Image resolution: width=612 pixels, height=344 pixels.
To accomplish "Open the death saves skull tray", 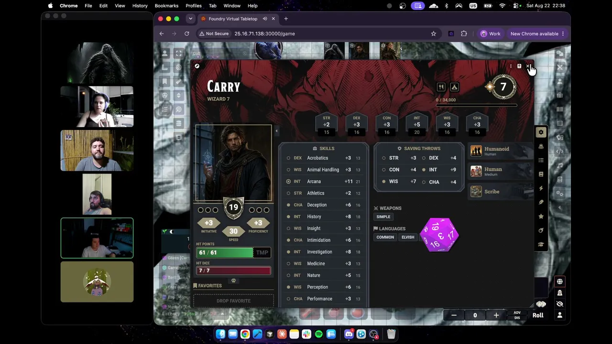I will pyautogui.click(x=233, y=281).
